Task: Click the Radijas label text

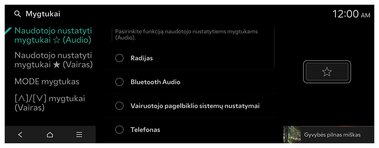Action: pyautogui.click(x=142, y=58)
